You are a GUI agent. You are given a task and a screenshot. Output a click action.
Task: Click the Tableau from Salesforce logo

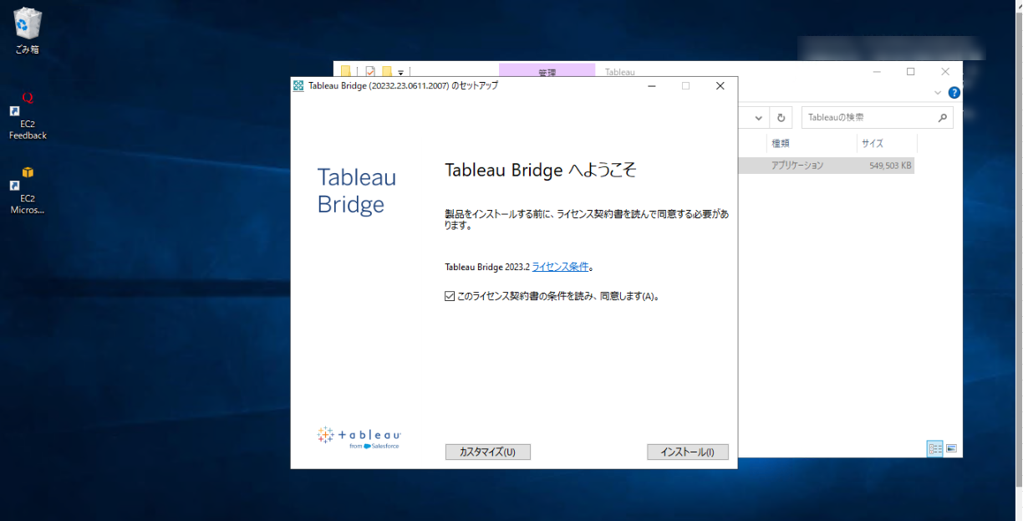tap(359, 435)
